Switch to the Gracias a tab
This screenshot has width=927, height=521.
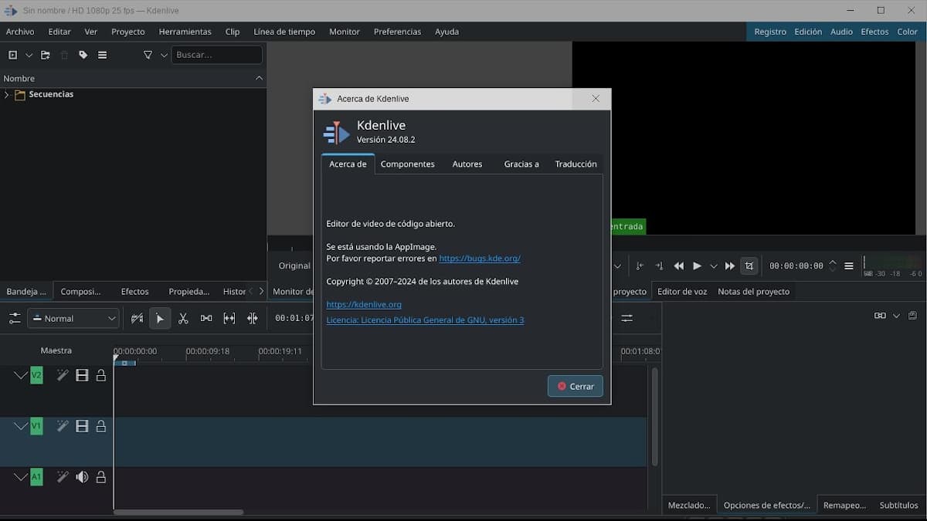point(521,164)
